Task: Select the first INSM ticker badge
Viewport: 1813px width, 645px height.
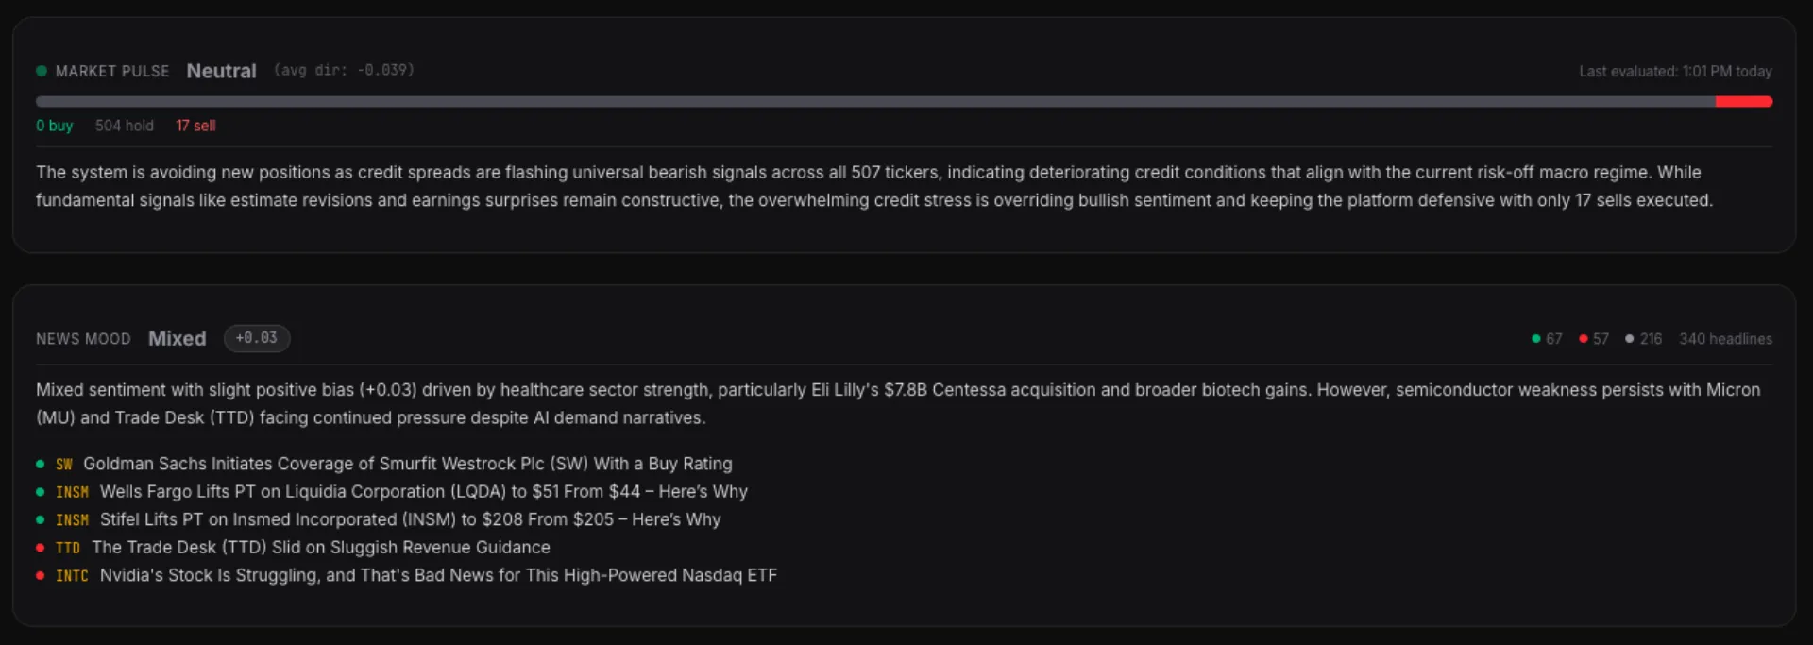Action: tap(73, 492)
